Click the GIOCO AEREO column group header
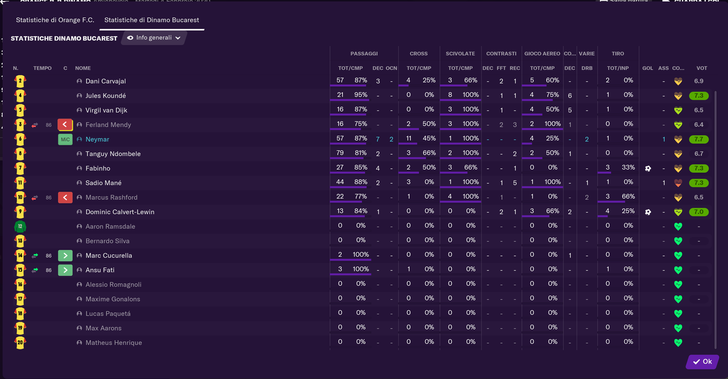The height and width of the screenshot is (379, 728). [x=542, y=53]
